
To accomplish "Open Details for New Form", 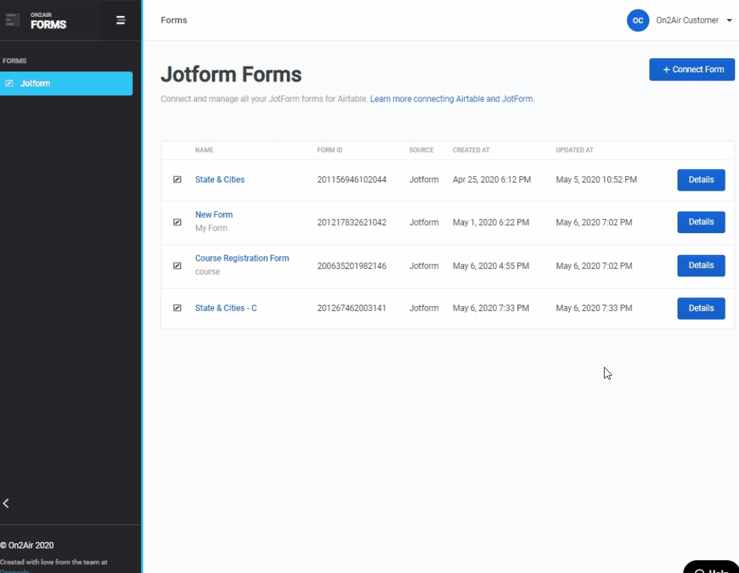I will tap(700, 222).
